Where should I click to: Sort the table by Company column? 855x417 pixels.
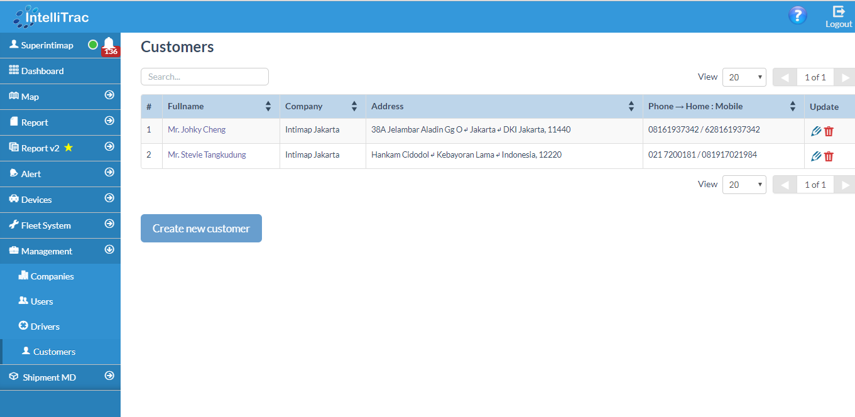(x=354, y=106)
